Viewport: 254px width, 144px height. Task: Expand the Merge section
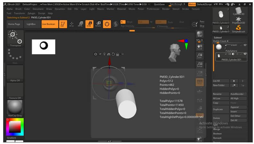(217, 129)
